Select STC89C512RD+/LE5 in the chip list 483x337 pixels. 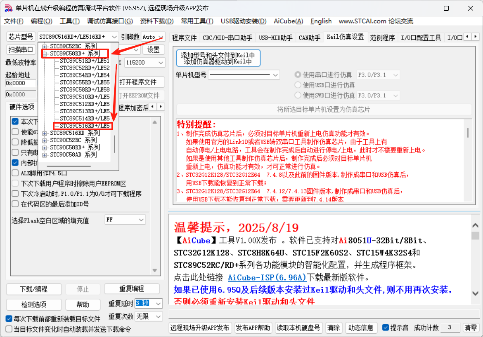(85, 104)
